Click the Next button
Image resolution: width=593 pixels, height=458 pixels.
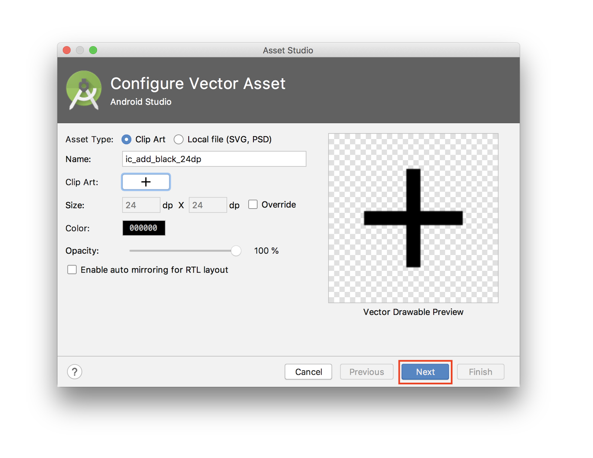coord(425,372)
